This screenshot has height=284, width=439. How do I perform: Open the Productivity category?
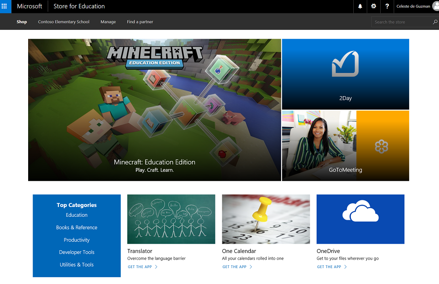(77, 240)
